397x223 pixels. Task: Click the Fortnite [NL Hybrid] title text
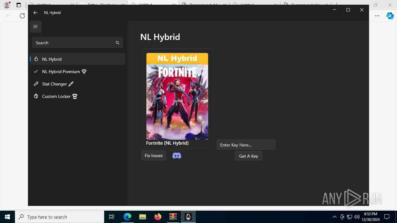[x=167, y=143]
